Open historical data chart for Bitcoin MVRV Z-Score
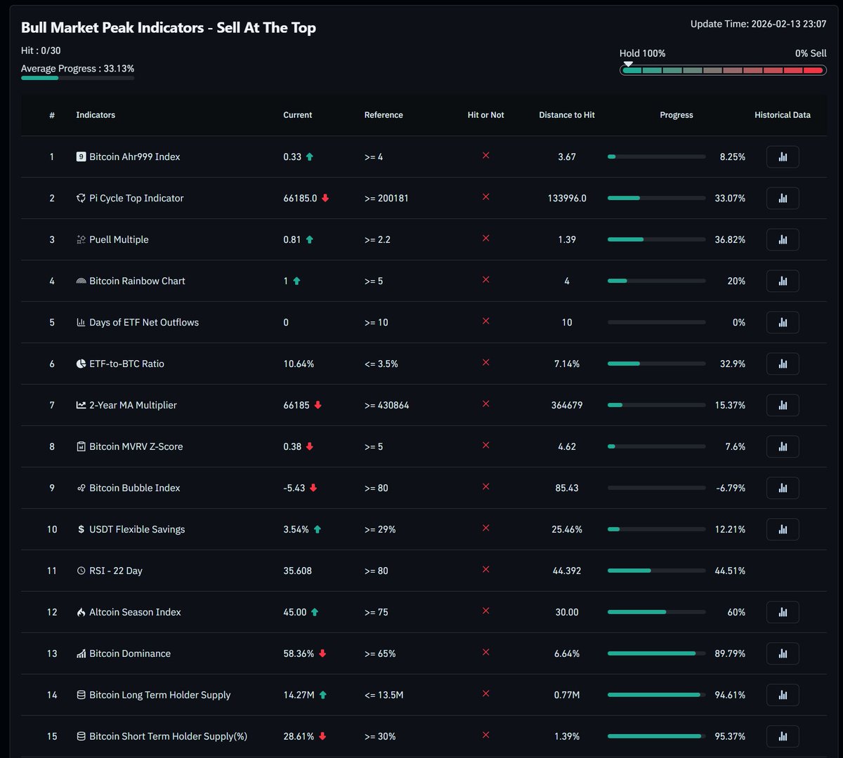The image size is (843, 758). point(783,446)
